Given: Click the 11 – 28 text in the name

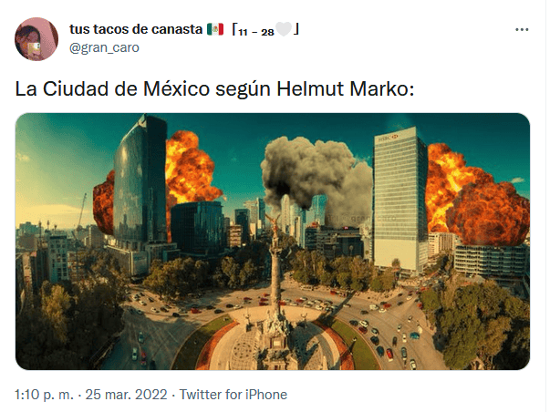Looking at the screenshot, I should tap(256, 32).
